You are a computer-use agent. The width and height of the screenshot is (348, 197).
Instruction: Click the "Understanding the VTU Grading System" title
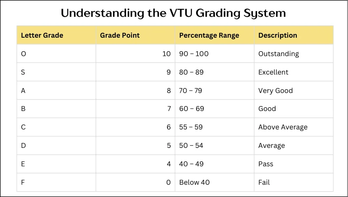click(x=174, y=13)
